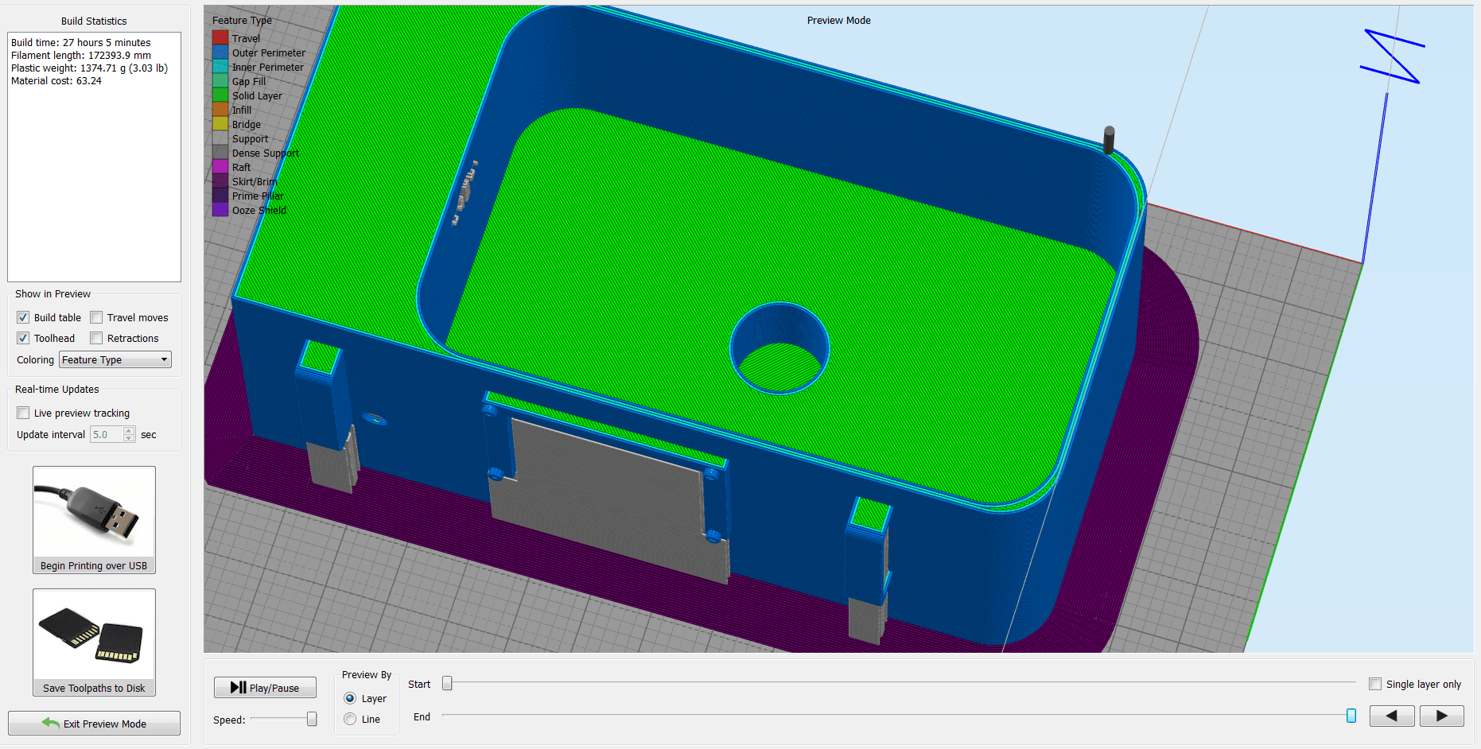Select the Layer preview mode radio button
The height and width of the screenshot is (749, 1481).
350,697
